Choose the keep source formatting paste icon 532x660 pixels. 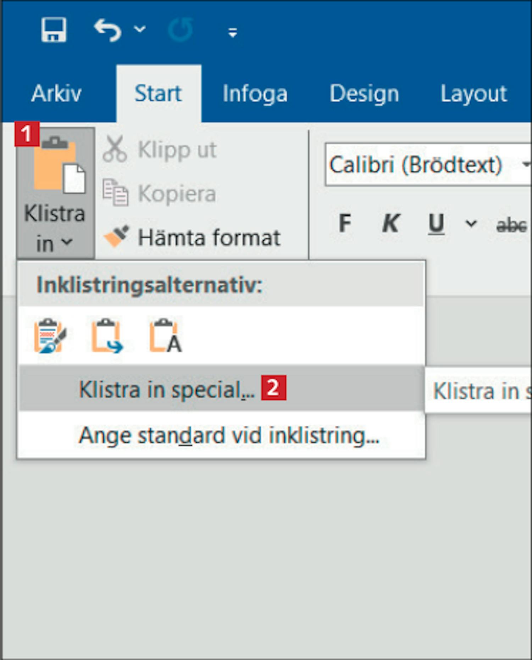pos(50,336)
